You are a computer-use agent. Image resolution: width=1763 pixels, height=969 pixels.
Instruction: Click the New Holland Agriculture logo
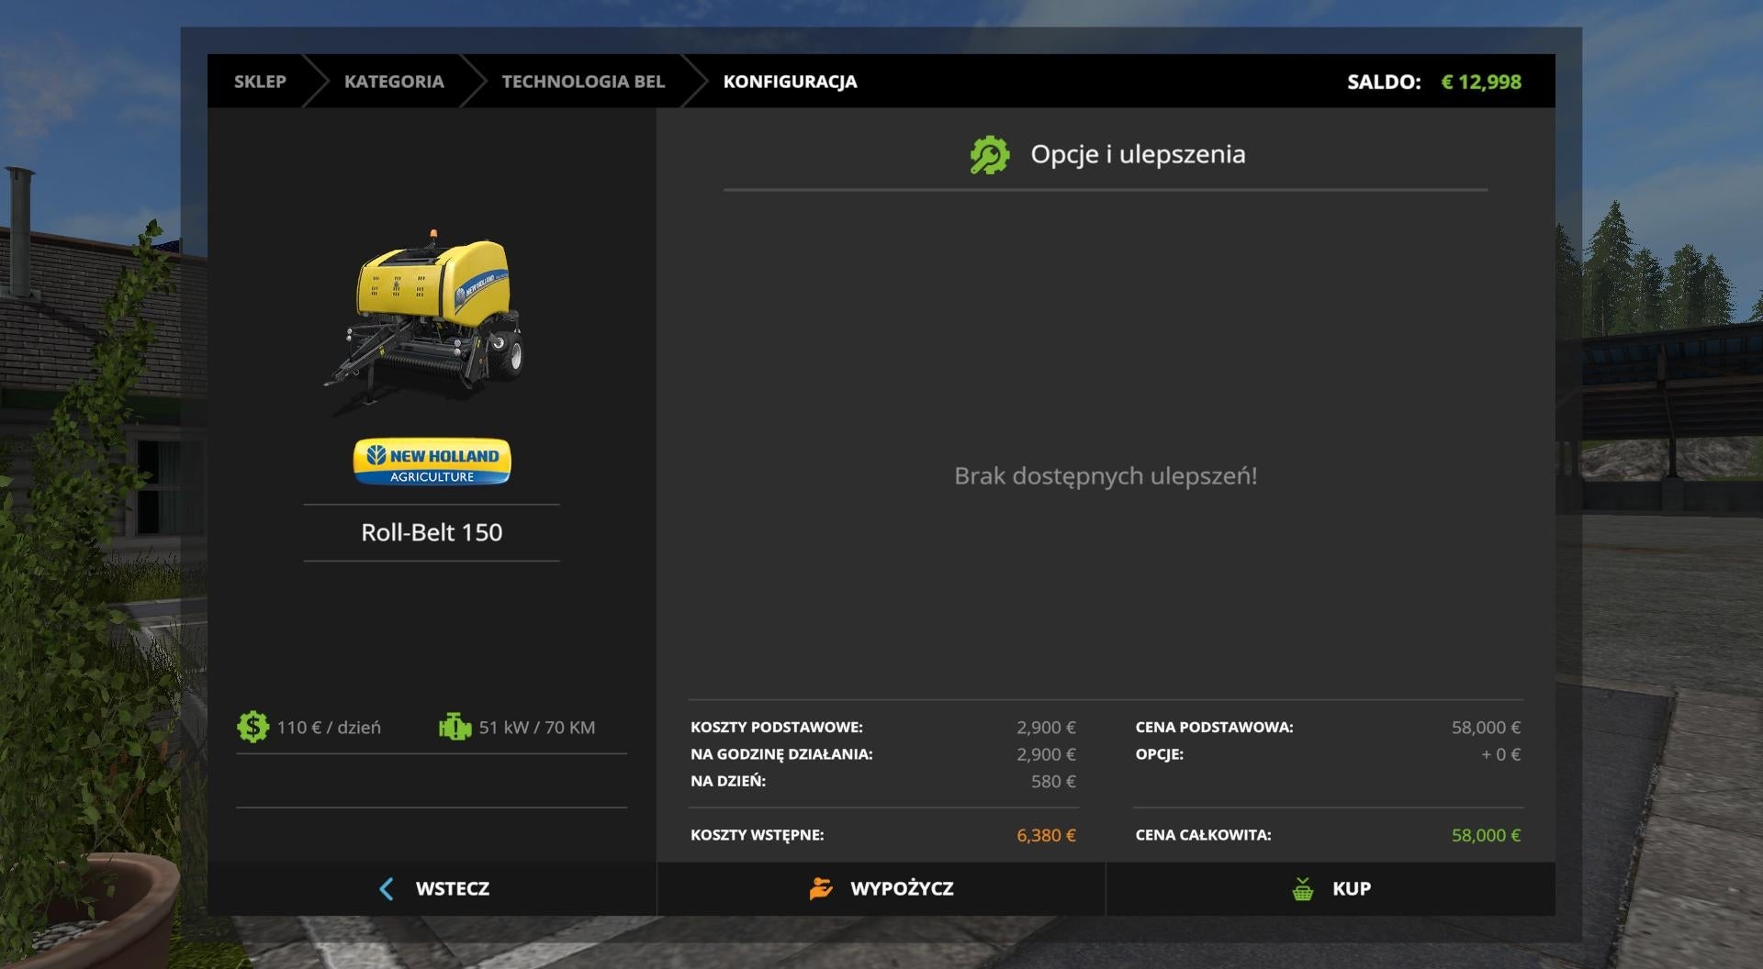[432, 462]
